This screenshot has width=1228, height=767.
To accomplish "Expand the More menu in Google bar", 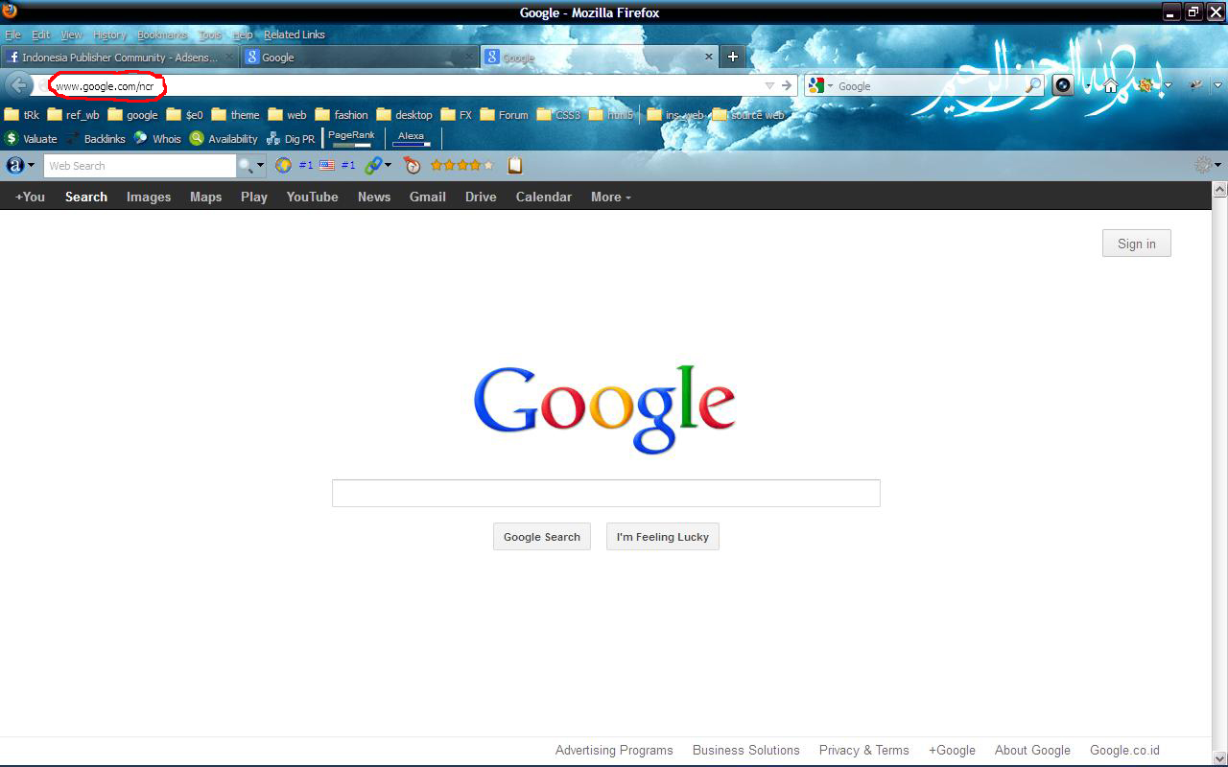I will [610, 197].
